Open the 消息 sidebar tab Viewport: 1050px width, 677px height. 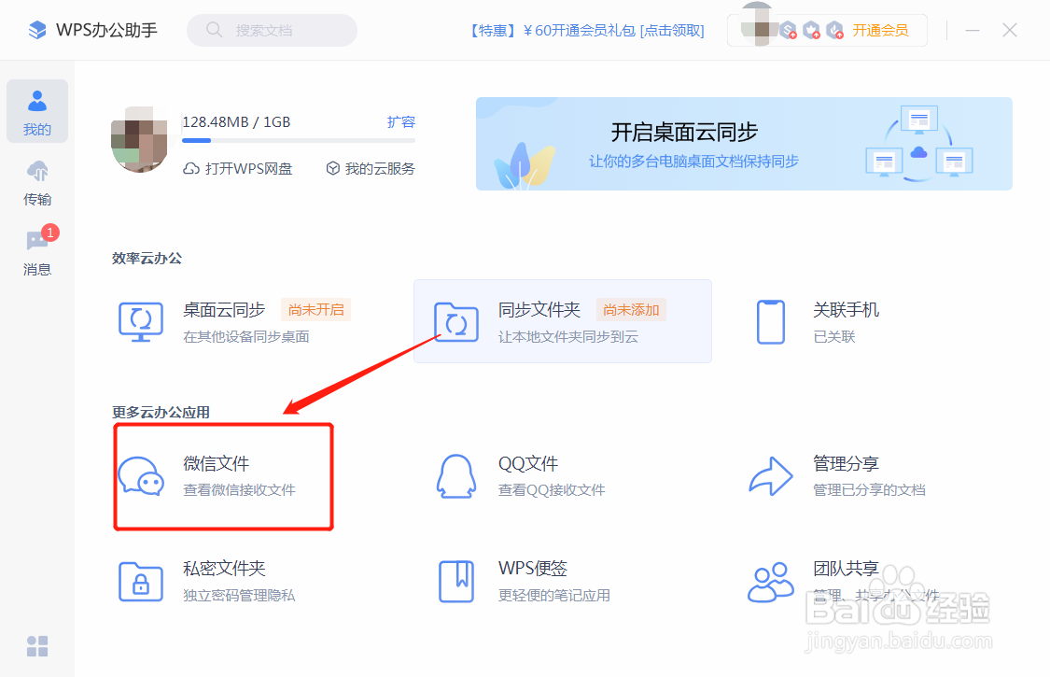tap(37, 251)
